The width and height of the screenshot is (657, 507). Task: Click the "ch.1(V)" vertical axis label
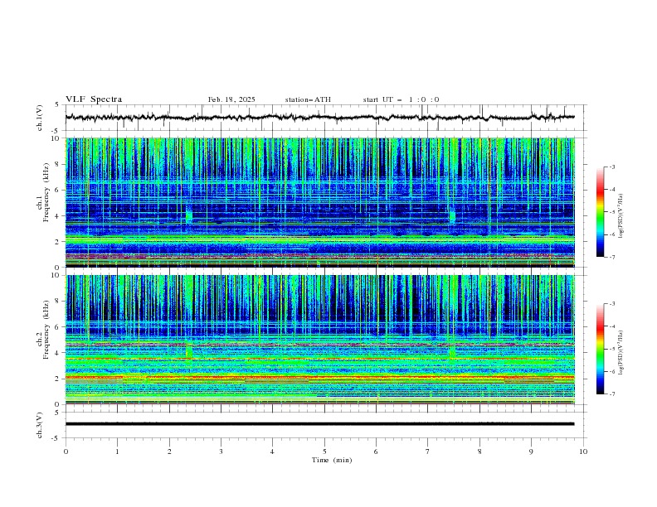point(40,118)
